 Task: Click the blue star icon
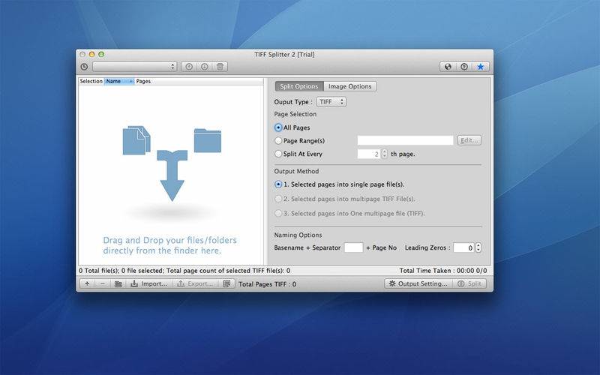click(480, 67)
